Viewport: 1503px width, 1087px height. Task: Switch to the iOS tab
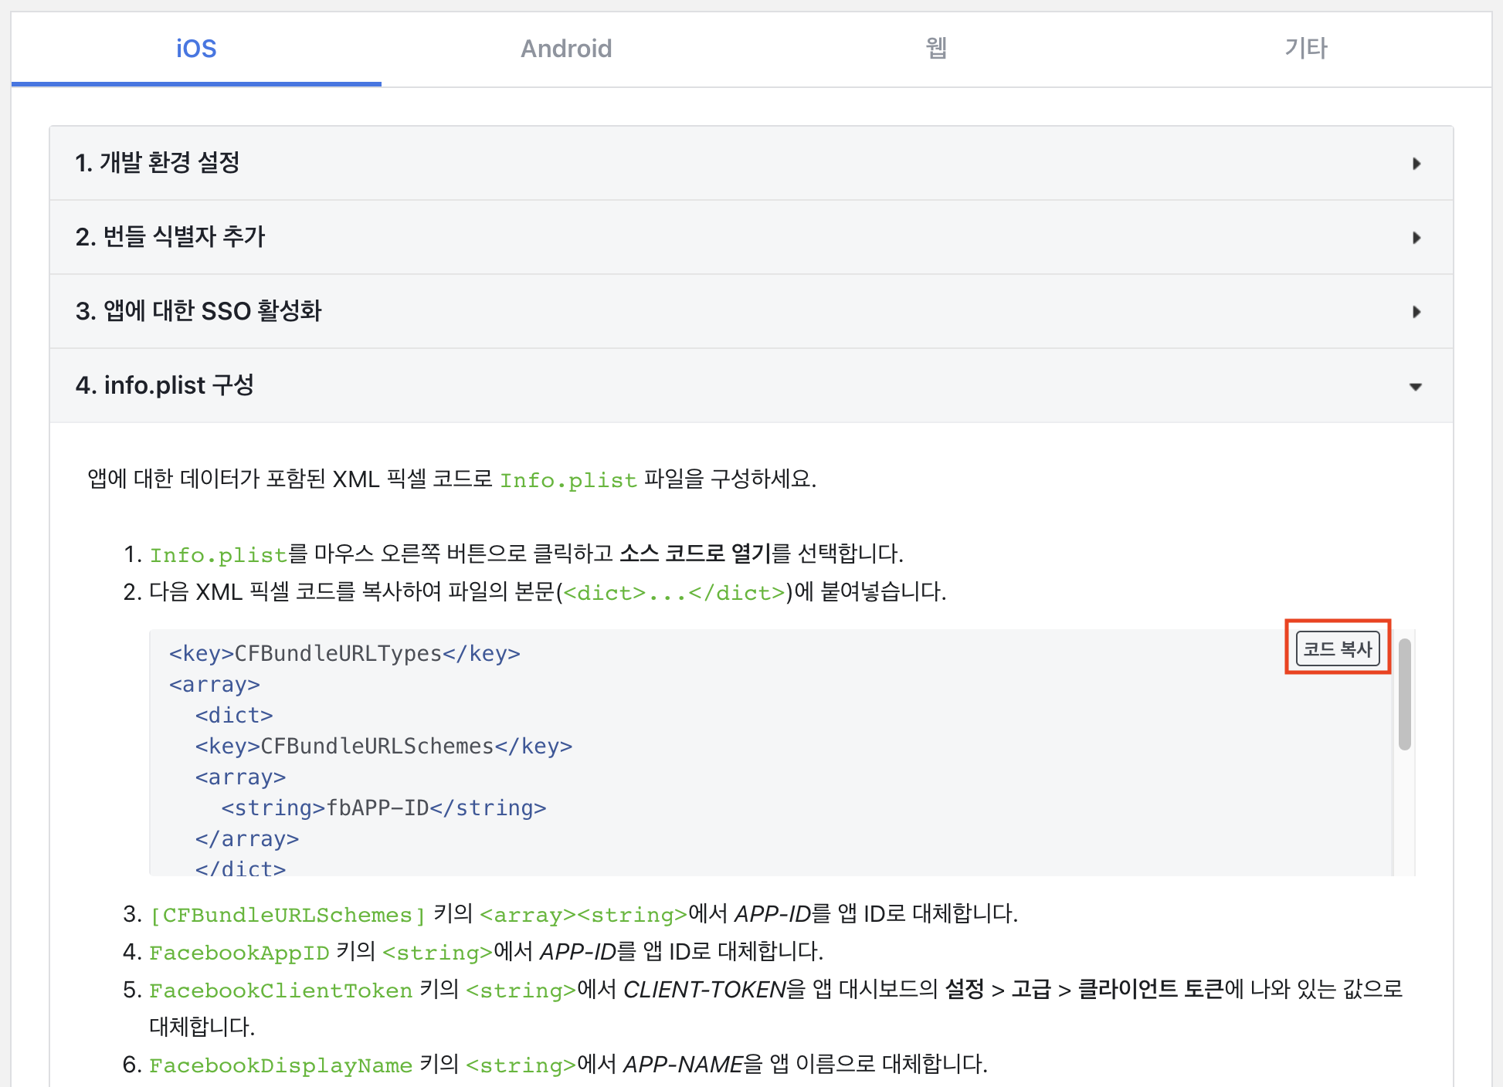click(196, 49)
